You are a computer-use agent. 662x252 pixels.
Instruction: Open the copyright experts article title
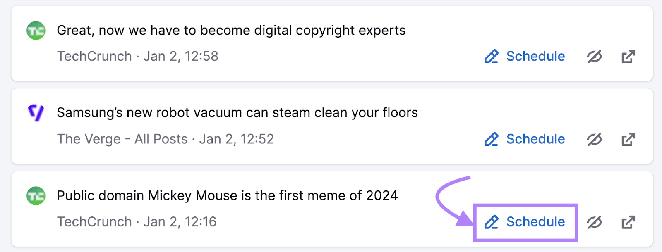(x=231, y=30)
